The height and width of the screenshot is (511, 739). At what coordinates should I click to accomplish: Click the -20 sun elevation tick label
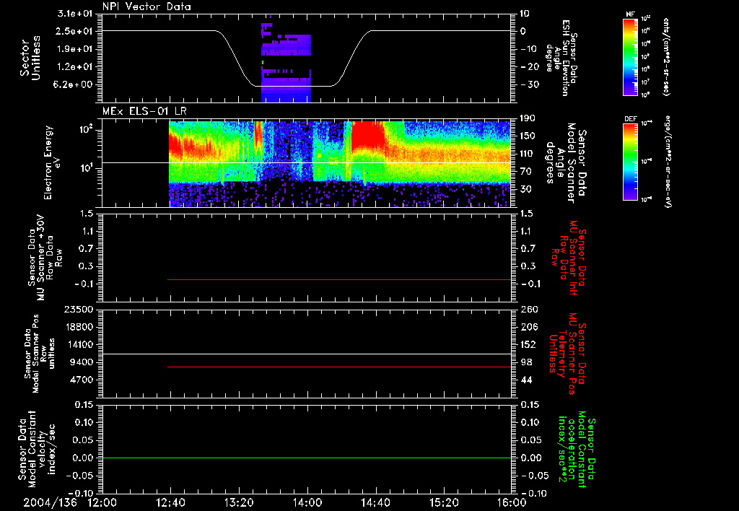(529, 67)
